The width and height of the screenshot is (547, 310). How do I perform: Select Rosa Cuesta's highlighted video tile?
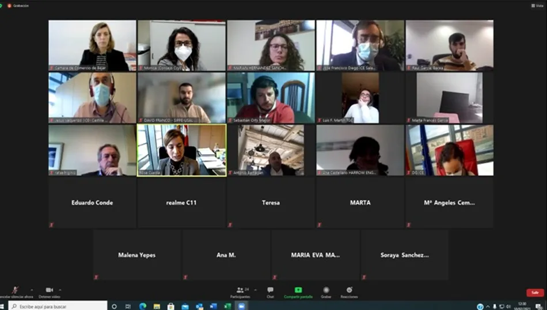[181, 150]
